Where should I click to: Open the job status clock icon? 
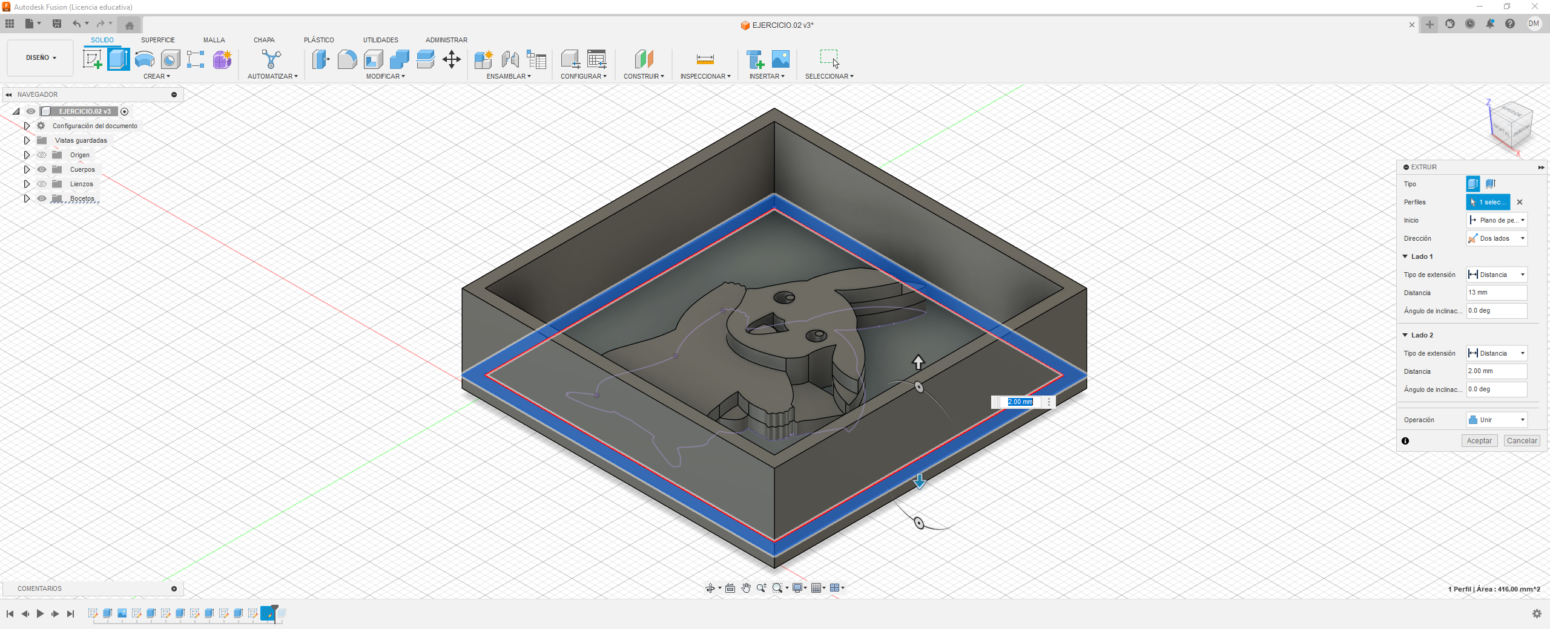(x=1470, y=24)
